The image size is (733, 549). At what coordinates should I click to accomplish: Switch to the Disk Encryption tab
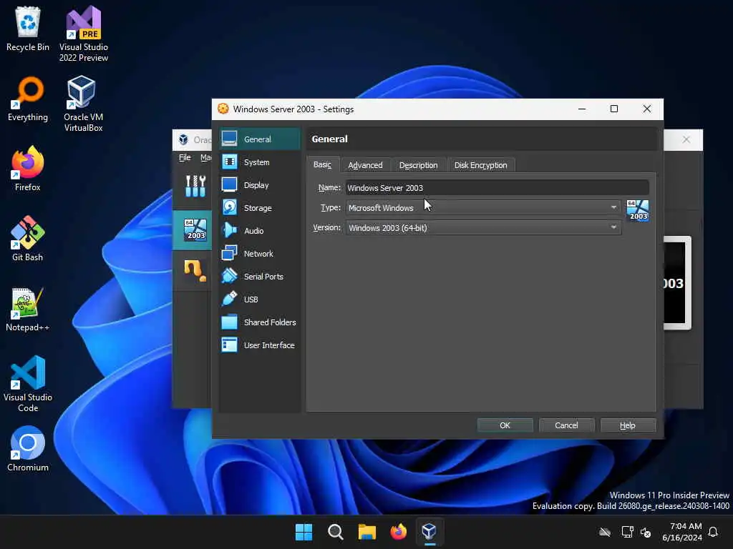480,165
